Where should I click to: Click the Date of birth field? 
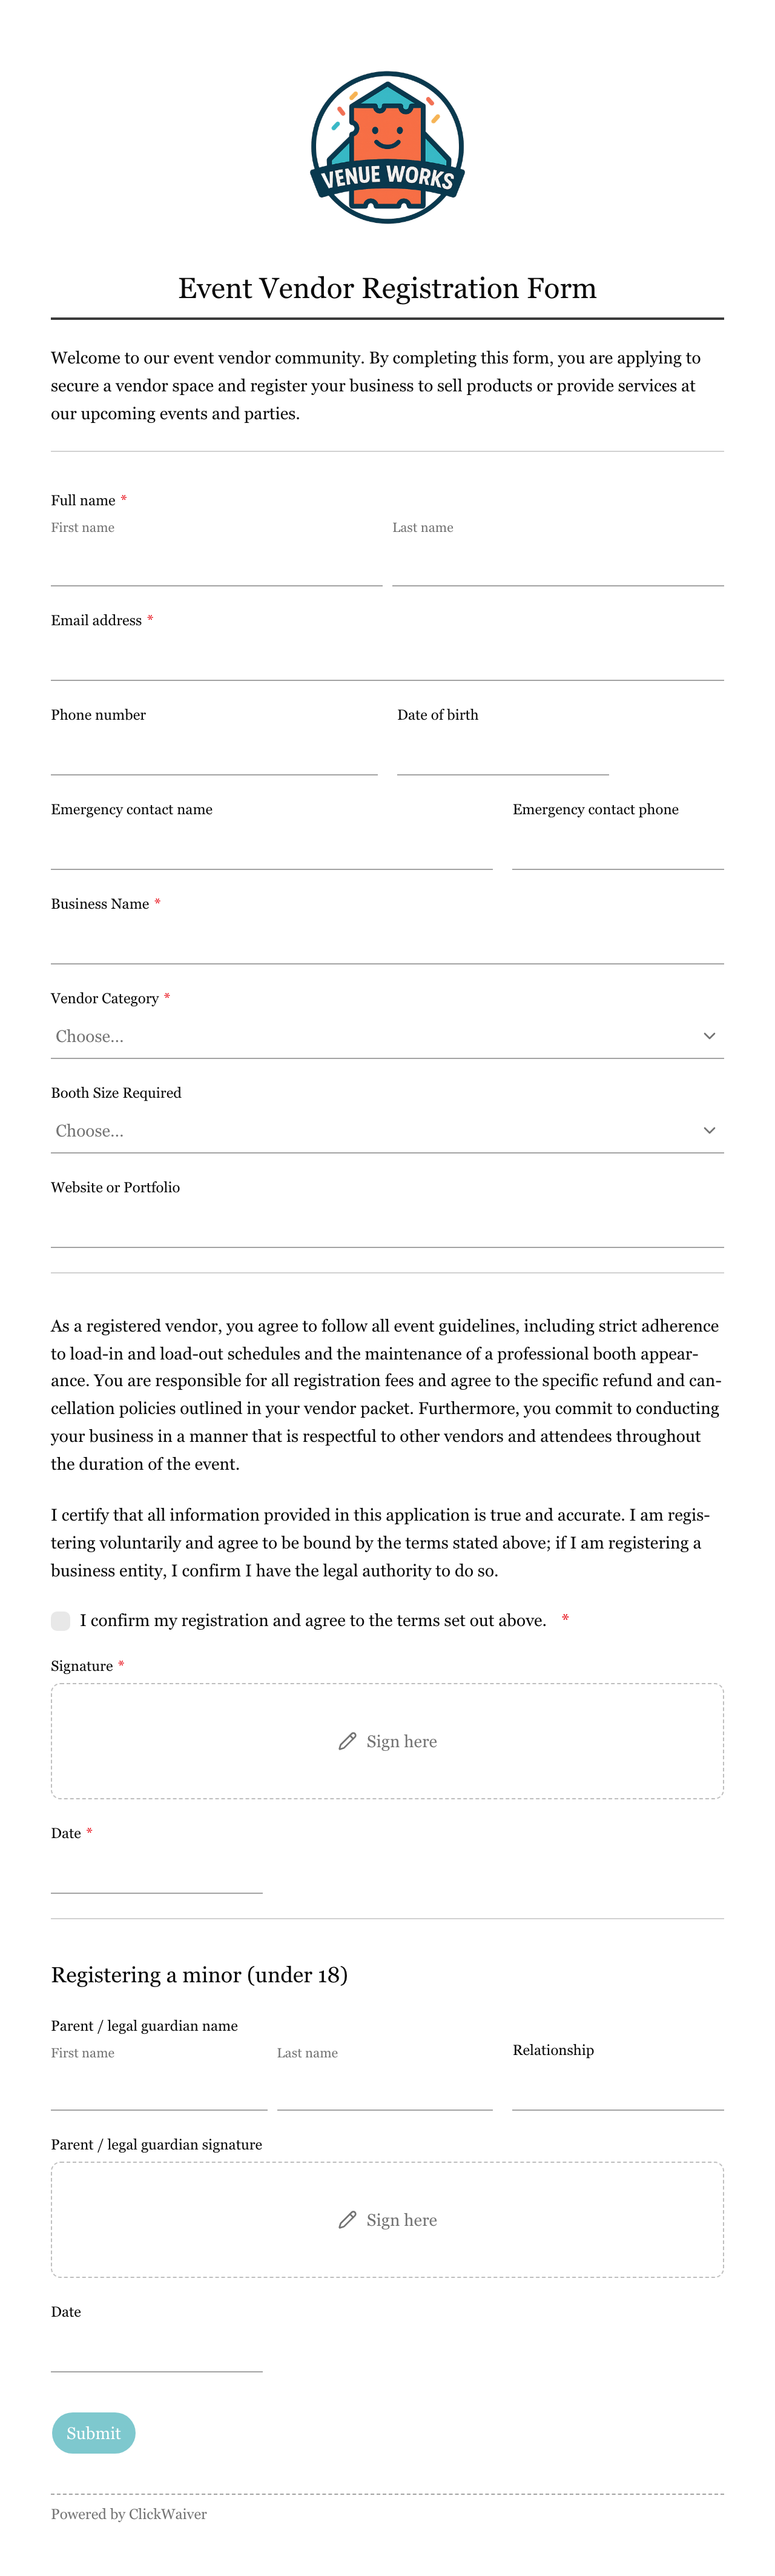pos(503,754)
